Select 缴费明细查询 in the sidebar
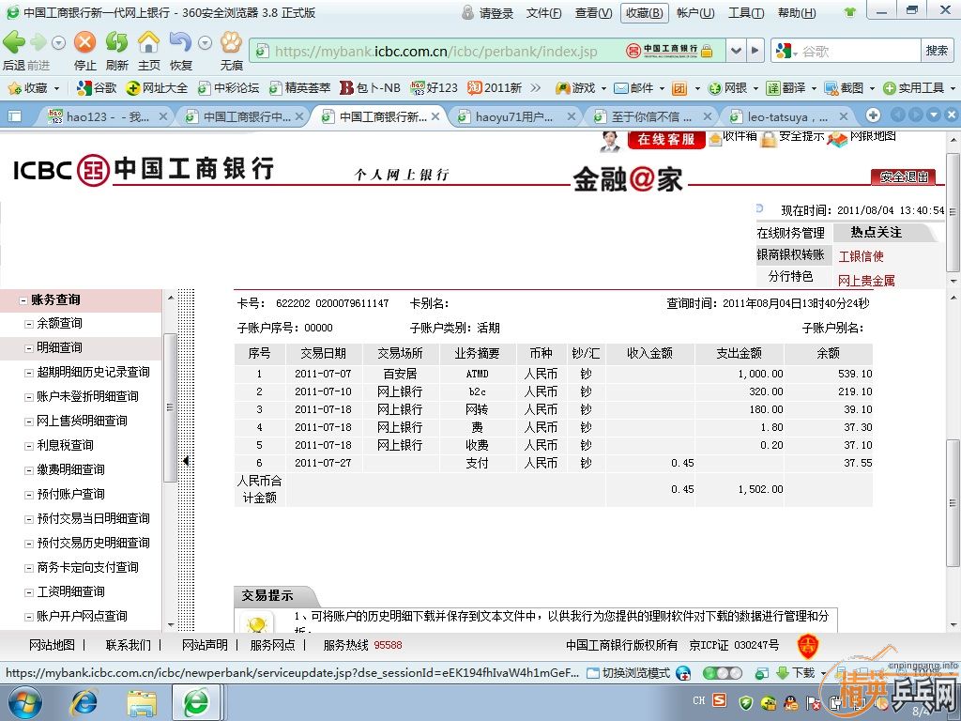961x721 pixels. coord(70,470)
